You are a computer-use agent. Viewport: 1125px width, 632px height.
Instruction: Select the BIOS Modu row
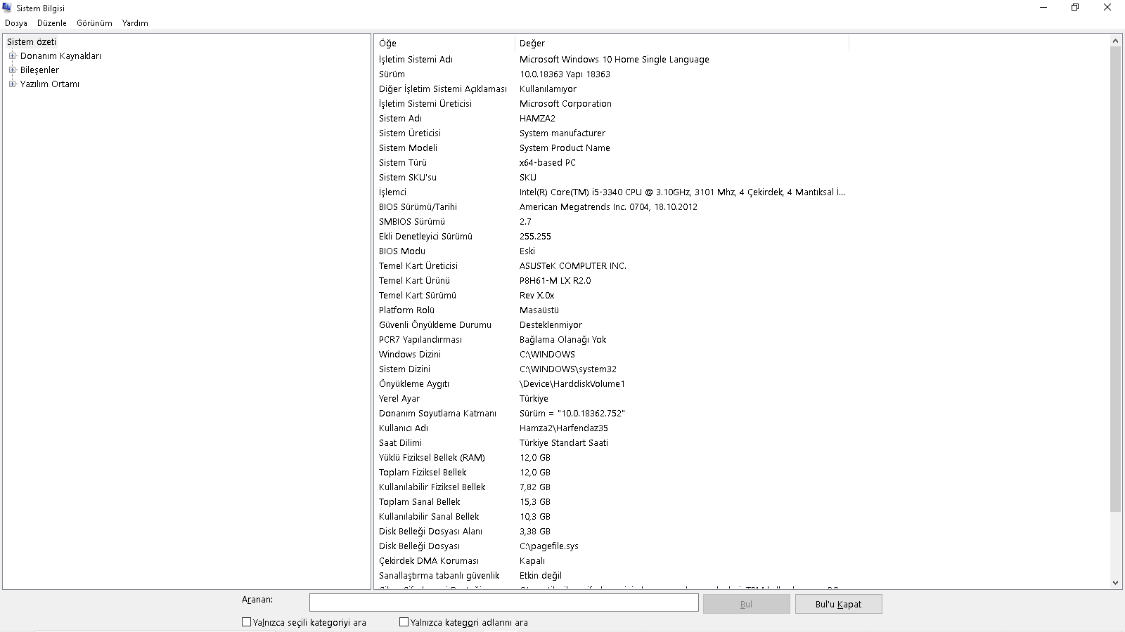[x=612, y=251]
